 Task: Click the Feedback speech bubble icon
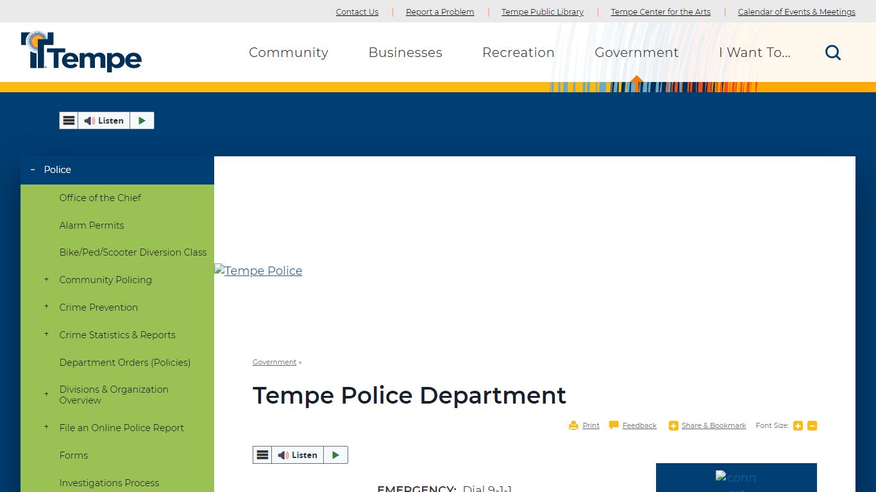[614, 425]
